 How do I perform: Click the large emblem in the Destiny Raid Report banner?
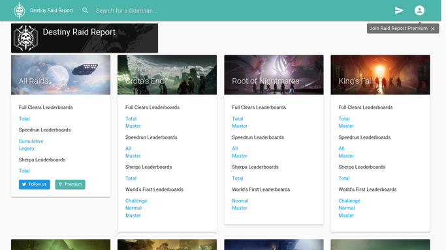coord(26,38)
